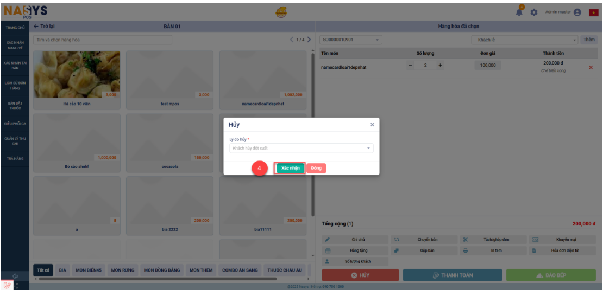Select the BIA category tab

click(62, 270)
